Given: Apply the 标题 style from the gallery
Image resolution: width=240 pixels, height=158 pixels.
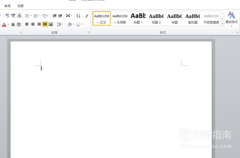Looking at the screenshot, I should (174, 18).
